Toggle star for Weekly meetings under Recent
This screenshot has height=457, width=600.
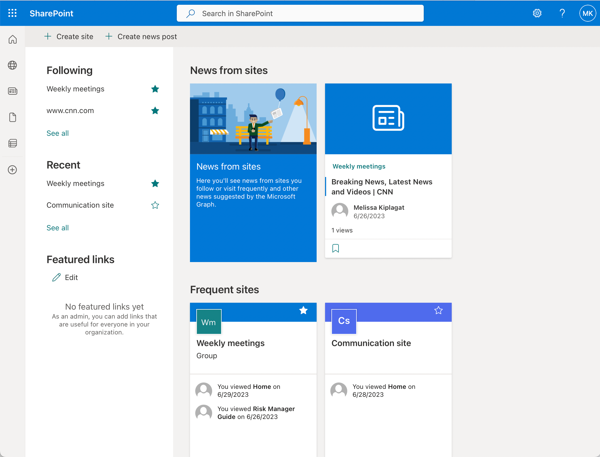tap(155, 183)
